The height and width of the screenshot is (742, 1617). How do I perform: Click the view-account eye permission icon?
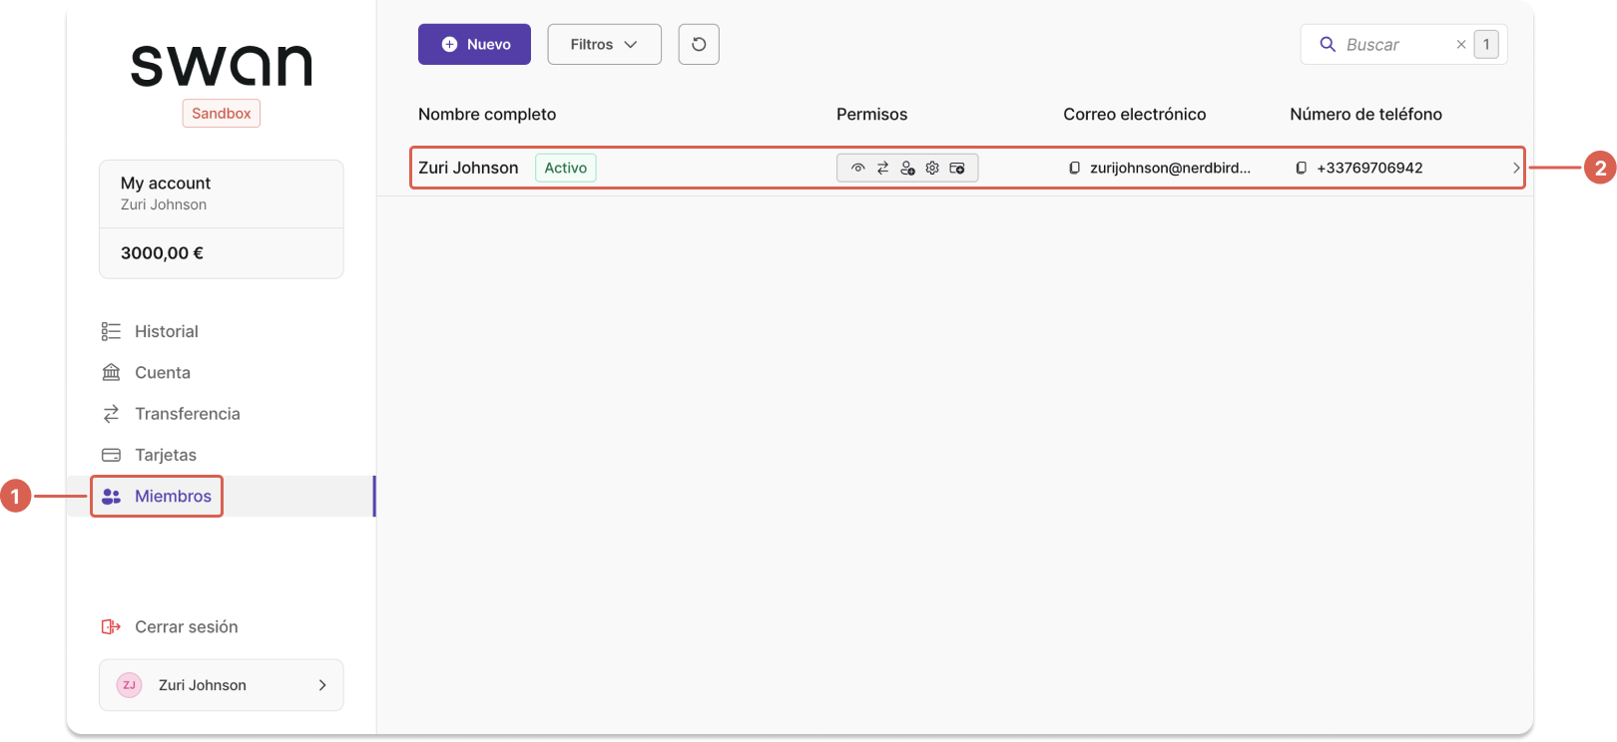coord(857,168)
